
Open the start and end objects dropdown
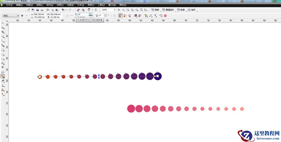click(x=151, y=16)
